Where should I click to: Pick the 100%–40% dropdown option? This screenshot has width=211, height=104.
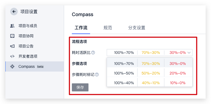[150, 82]
